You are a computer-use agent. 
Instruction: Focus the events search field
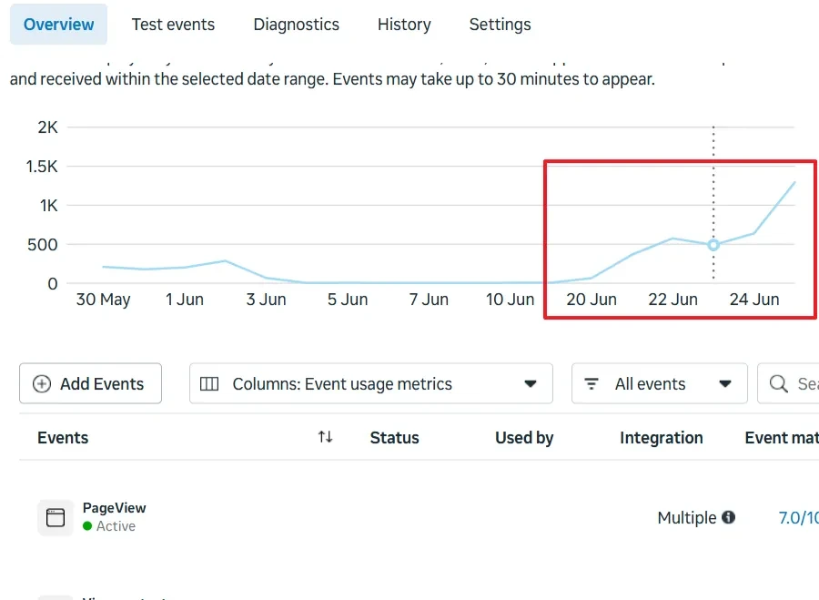click(x=788, y=383)
